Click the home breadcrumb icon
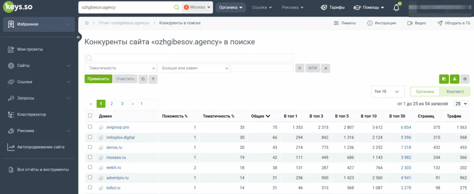 point(87,23)
